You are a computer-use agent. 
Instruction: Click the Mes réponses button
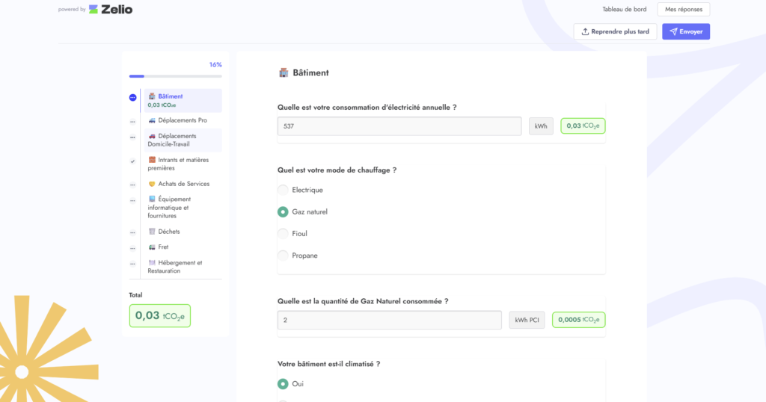(x=683, y=10)
